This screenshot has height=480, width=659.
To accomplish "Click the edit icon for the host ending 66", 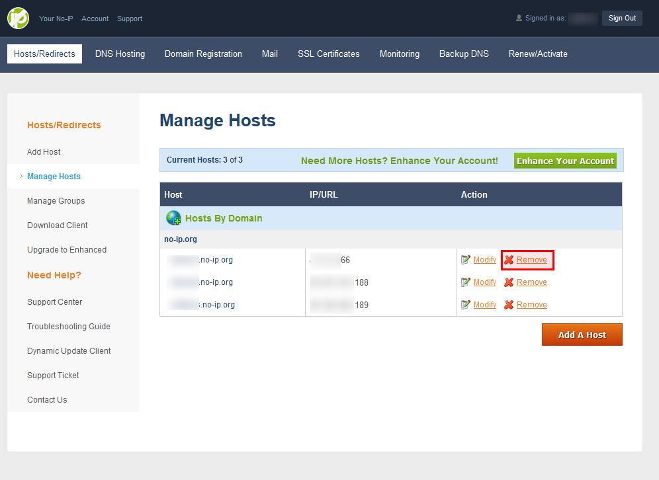I will 465,260.
